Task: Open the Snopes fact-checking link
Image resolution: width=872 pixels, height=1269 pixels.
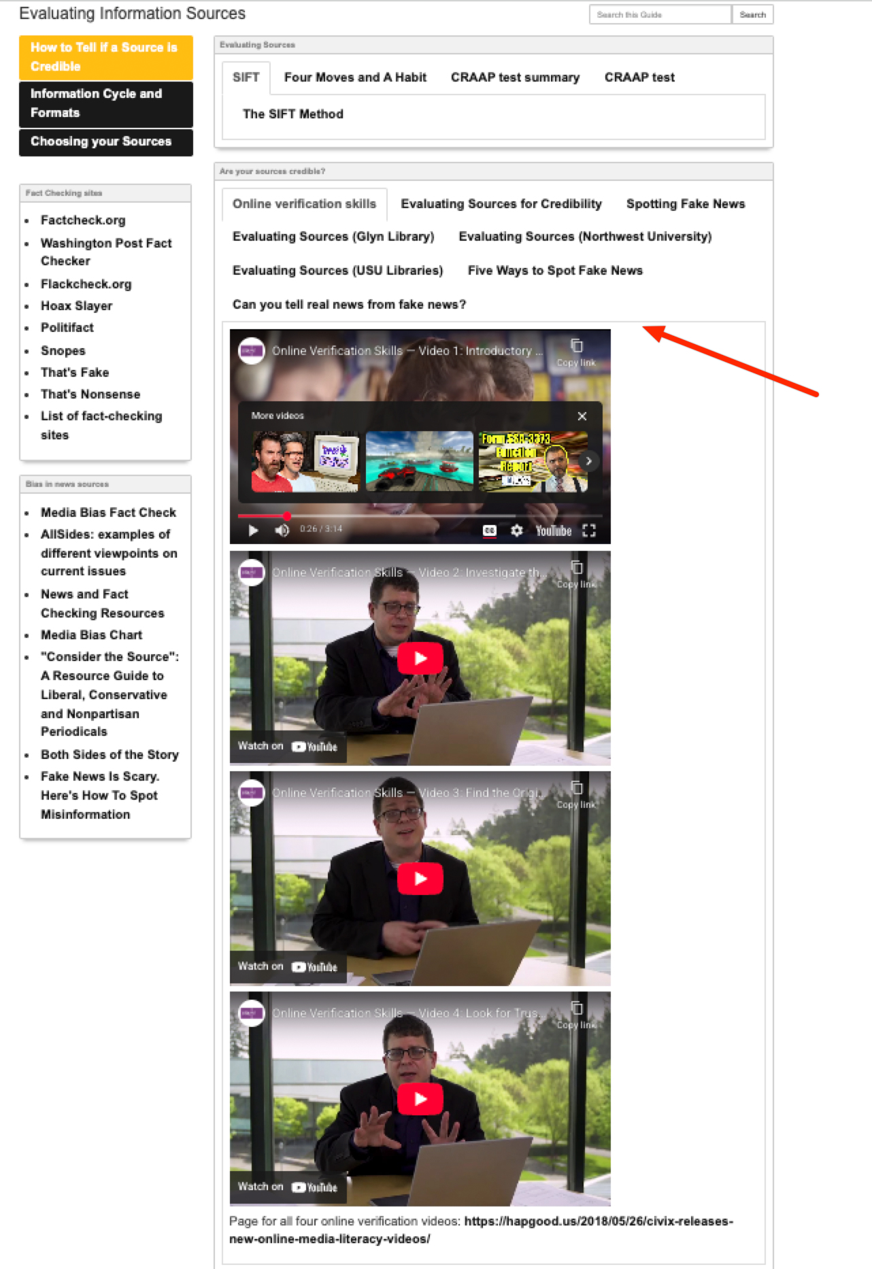Action: click(x=63, y=351)
